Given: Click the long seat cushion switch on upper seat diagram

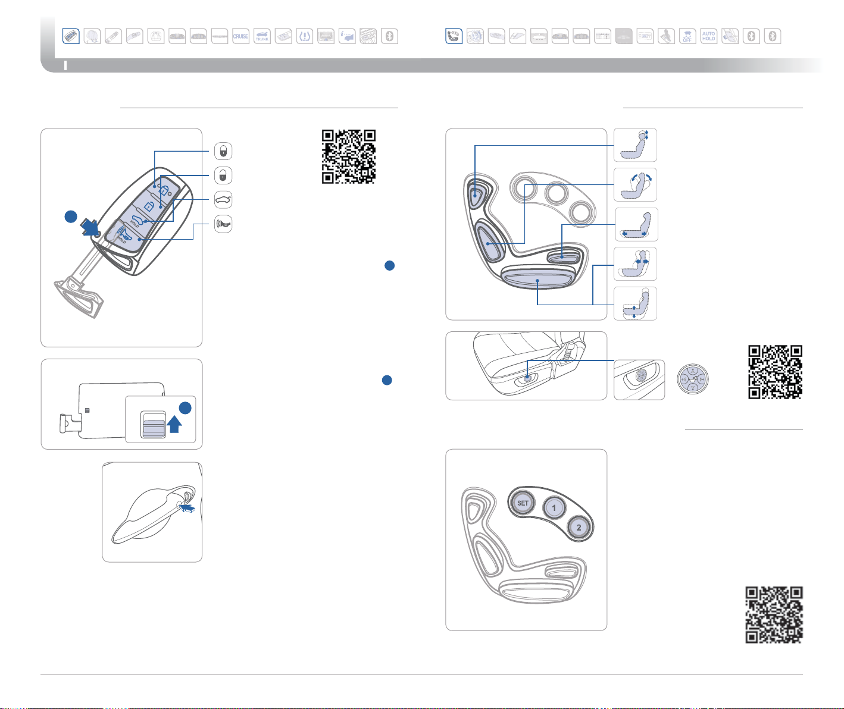Looking at the screenshot, I should pyautogui.click(x=537, y=278).
